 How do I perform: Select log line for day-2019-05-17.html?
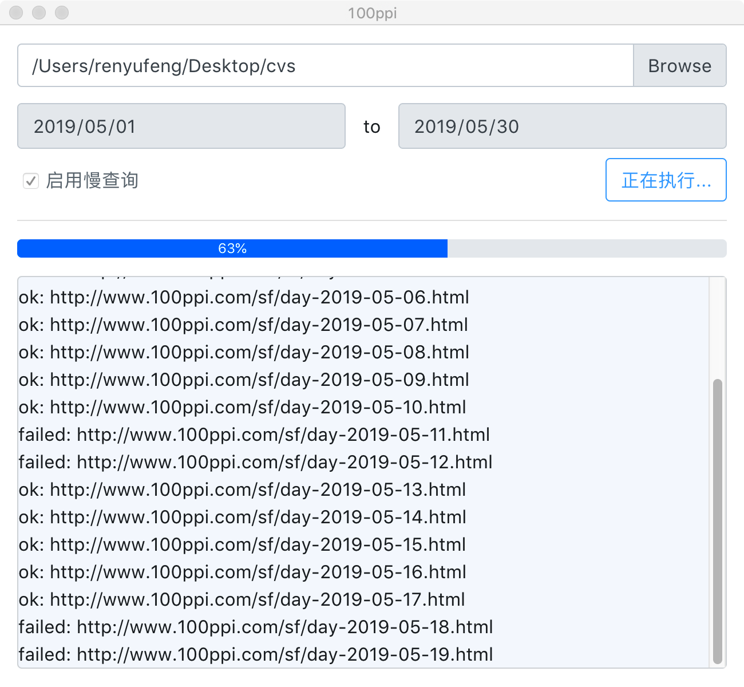242,599
